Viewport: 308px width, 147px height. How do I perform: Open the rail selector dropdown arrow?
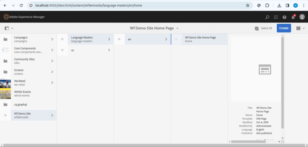tap(12, 29)
